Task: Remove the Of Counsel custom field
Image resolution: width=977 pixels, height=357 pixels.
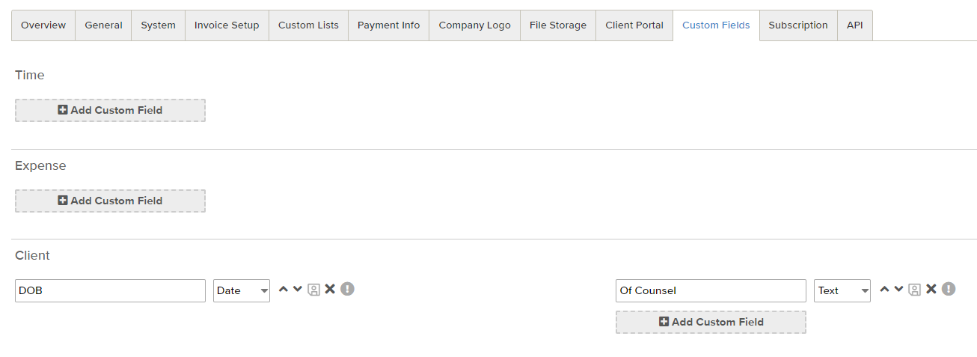Action: coord(931,290)
